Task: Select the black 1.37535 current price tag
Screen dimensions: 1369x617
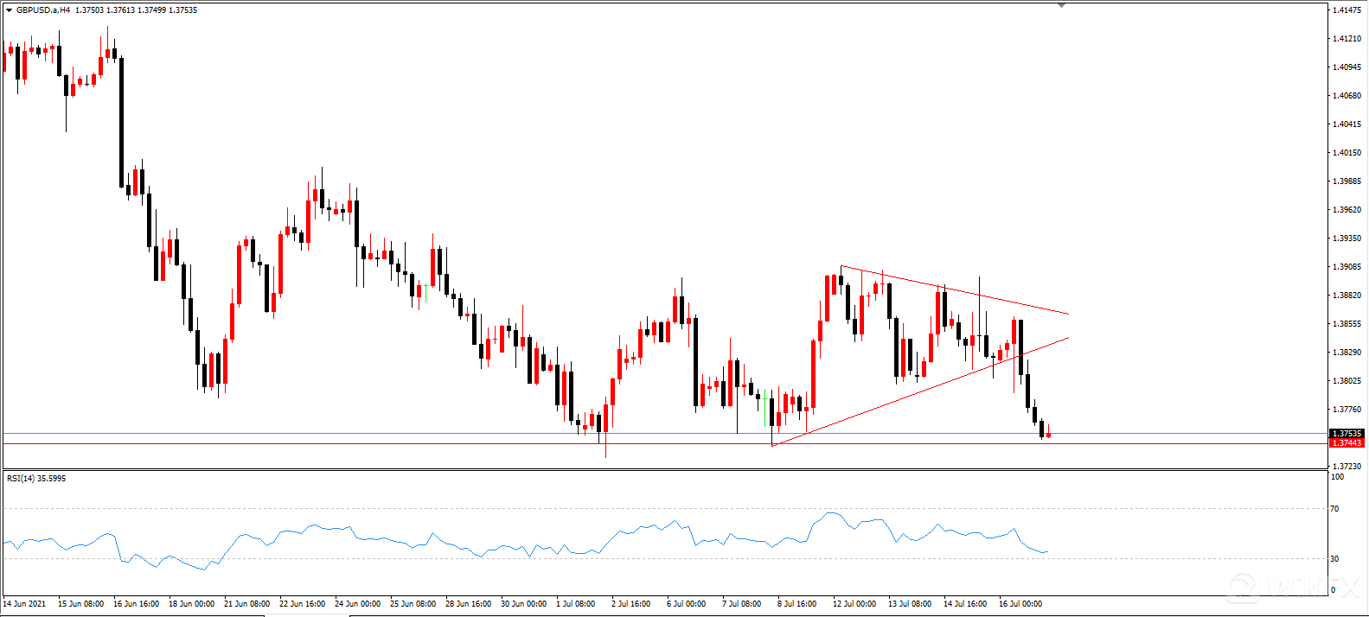Action: tap(1346, 434)
